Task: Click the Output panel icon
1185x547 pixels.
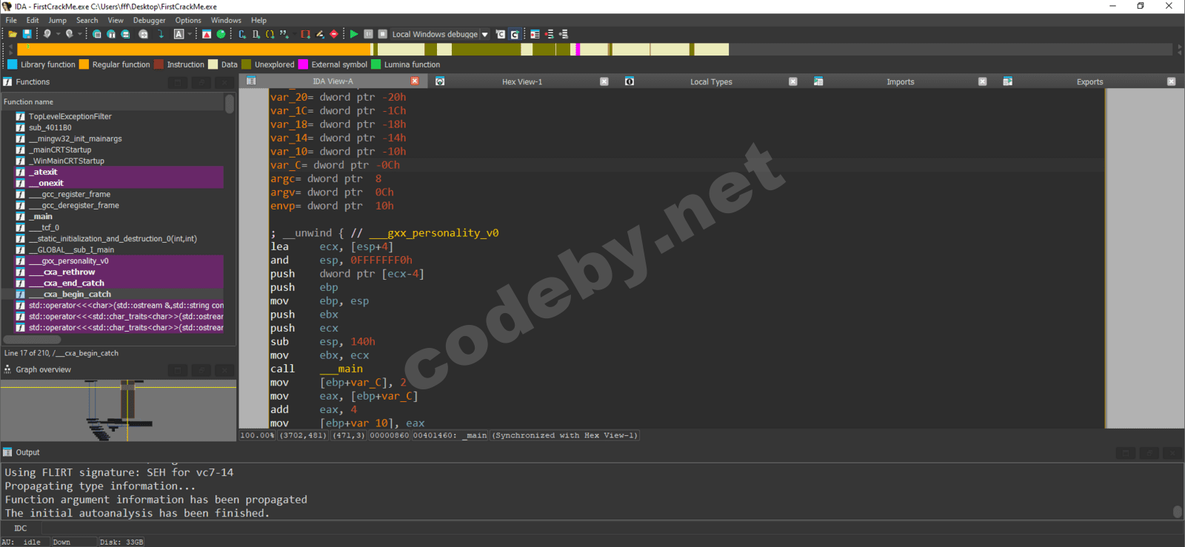Action: click(7, 452)
